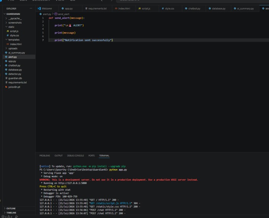Click the CSS hash icon beside style.css
Screen dimensions: 269x218
(8, 35)
